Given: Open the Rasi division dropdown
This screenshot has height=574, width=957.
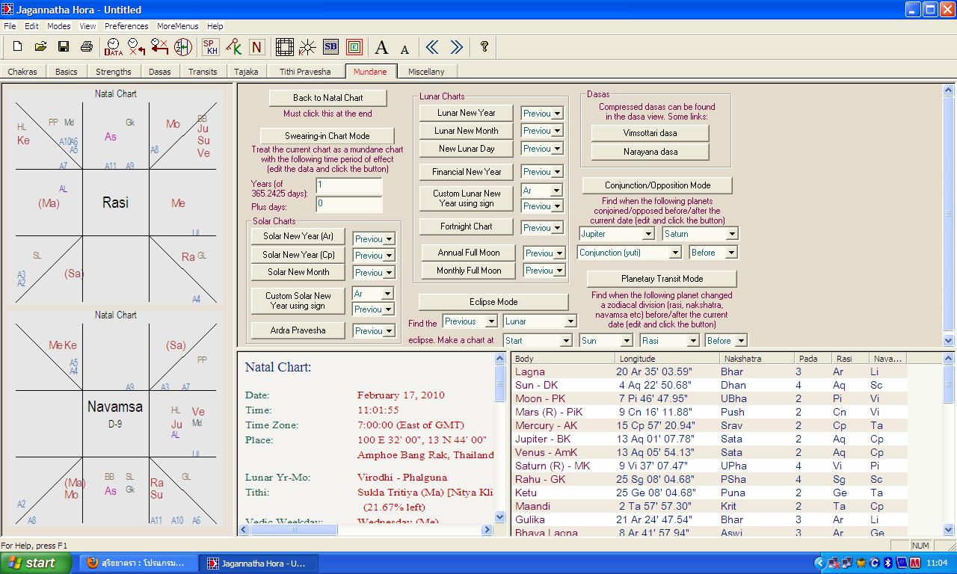Looking at the screenshot, I should tap(692, 341).
